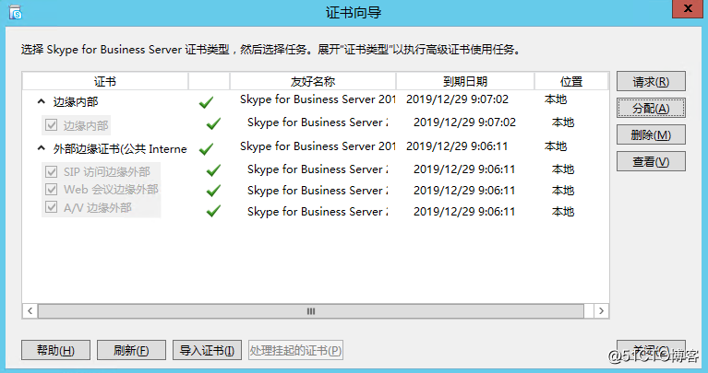Click 本地 location in top 边缘内部 row
Image resolution: width=708 pixels, height=373 pixels.
[x=556, y=99]
